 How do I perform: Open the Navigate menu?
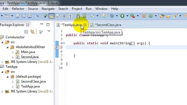tap(48, 9)
